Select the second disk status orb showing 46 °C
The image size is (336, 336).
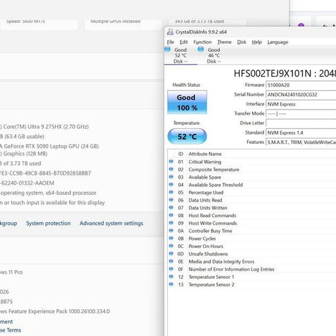coord(201,49)
